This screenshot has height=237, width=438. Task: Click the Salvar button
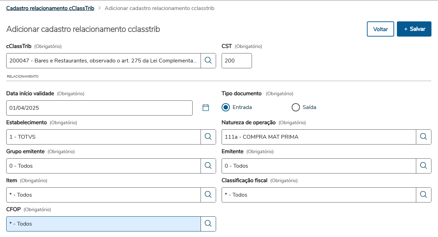point(414,29)
